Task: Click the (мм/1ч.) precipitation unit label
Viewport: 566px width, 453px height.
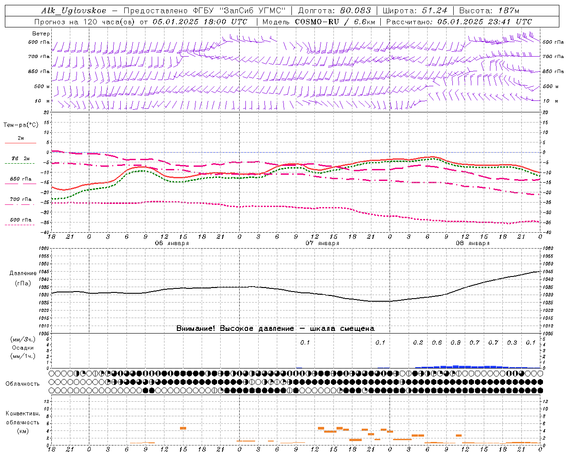Action: pos(23,356)
